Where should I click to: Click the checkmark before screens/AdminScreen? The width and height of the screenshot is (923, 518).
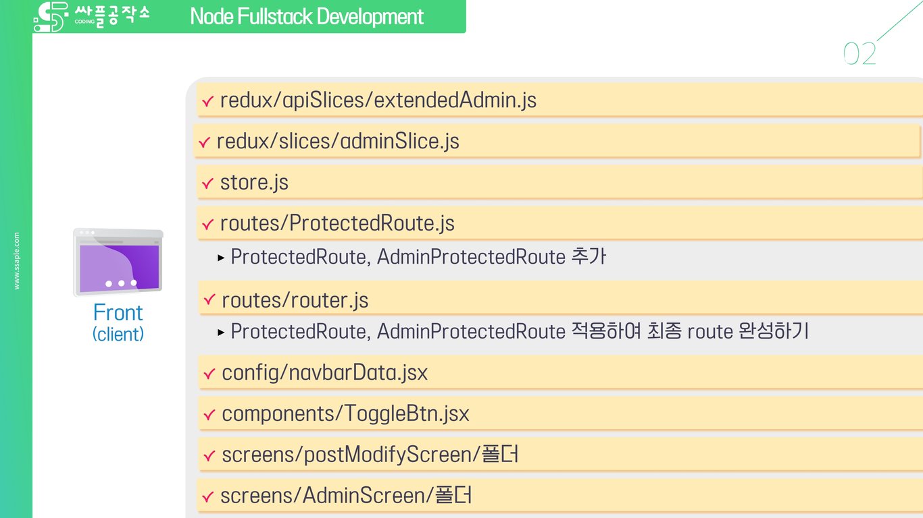pos(207,497)
